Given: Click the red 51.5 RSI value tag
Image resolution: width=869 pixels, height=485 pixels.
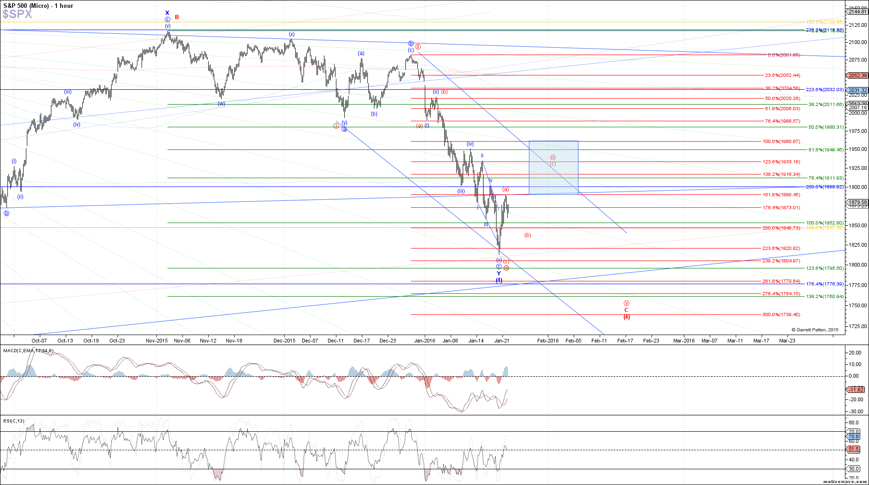Looking at the screenshot, I should click(854, 449).
